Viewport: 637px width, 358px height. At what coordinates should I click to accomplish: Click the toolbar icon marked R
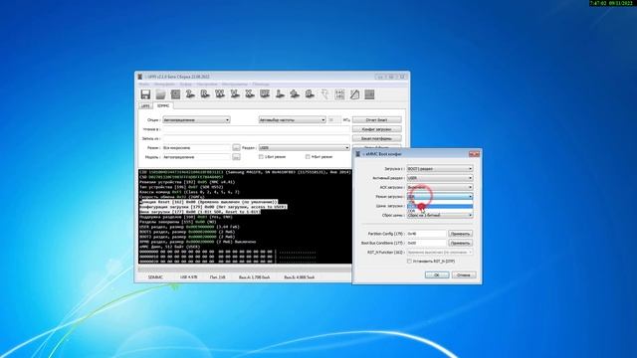tap(205, 94)
